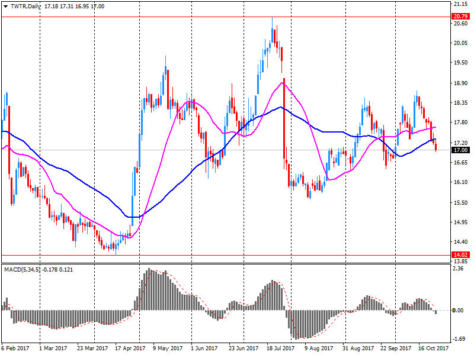Select the red 14.02 support price label
Screen dimensions: 474x355
460,255
